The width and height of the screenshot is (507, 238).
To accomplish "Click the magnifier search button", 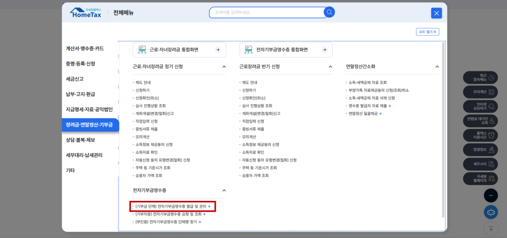I will pyautogui.click(x=329, y=12).
